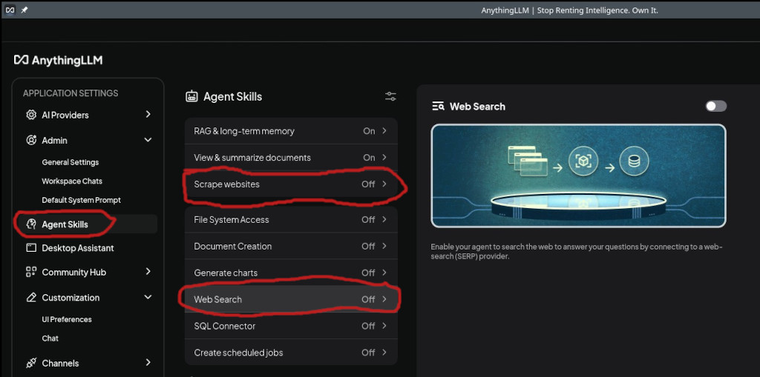Open the Create scheduled jobs row chevron
The height and width of the screenshot is (377, 760).
(x=384, y=353)
